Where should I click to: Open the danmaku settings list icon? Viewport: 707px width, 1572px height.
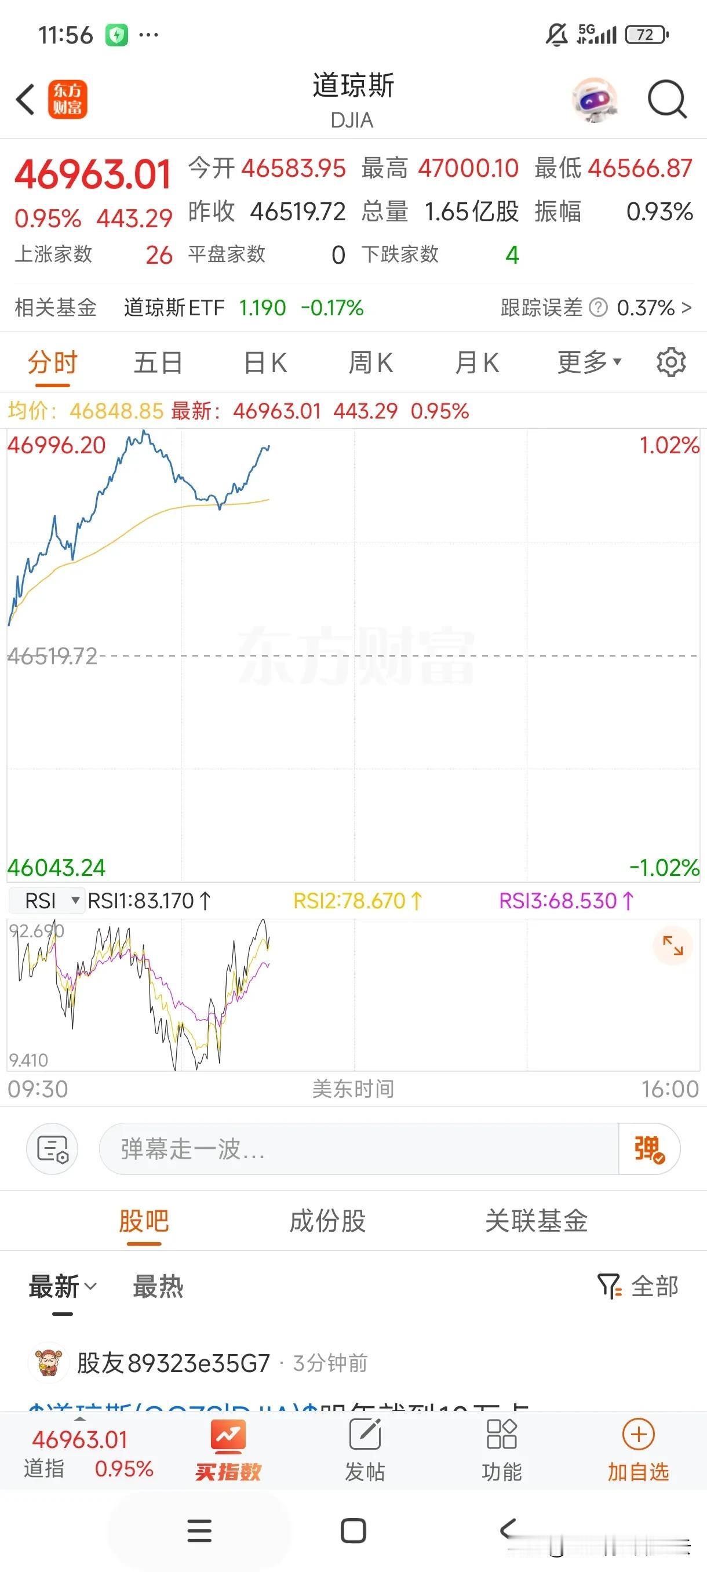[53, 1148]
